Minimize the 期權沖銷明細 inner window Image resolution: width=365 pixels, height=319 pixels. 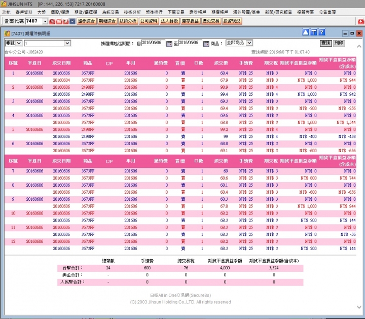coord(345,33)
